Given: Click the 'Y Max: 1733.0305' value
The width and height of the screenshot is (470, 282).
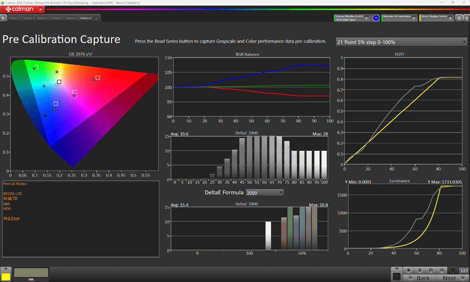Looking at the screenshot, I should click(x=445, y=181).
